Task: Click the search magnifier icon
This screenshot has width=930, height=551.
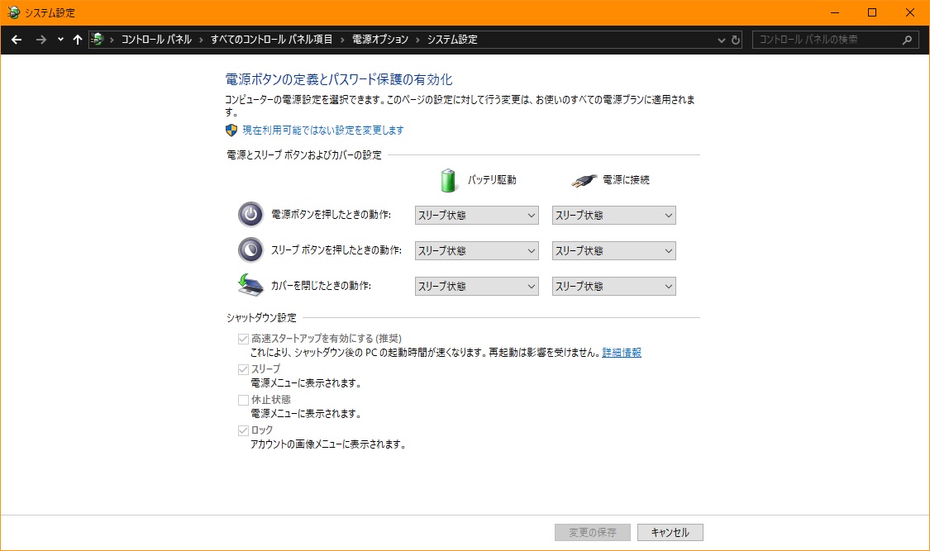Action: point(907,40)
